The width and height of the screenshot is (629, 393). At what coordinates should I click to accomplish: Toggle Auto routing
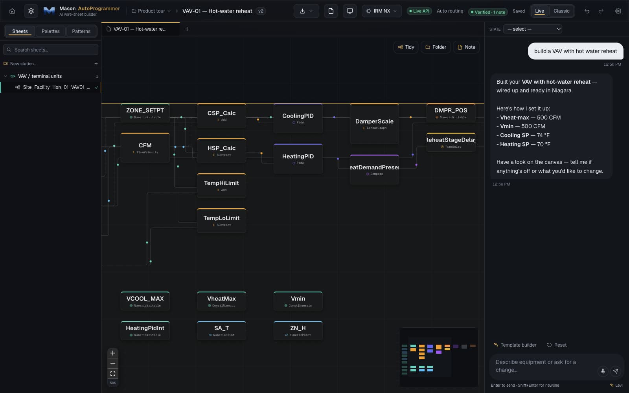[450, 11]
